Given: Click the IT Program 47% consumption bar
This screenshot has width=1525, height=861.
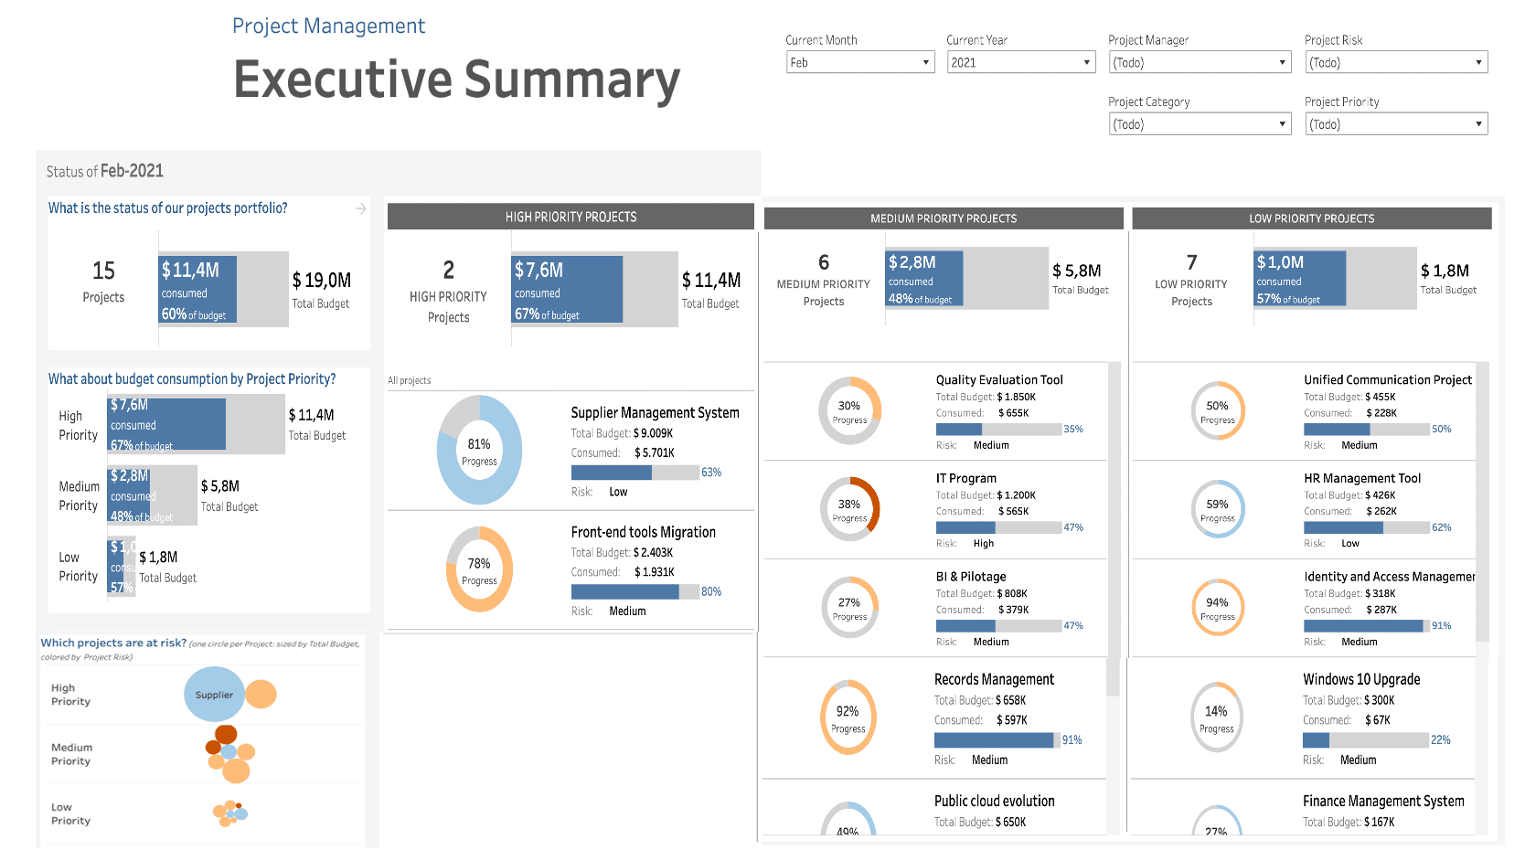Looking at the screenshot, I should (x=999, y=527).
